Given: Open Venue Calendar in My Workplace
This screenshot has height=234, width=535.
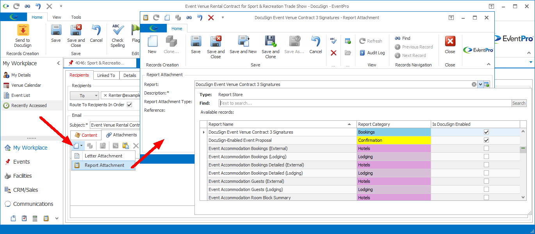Looking at the screenshot, I should coord(26,85).
